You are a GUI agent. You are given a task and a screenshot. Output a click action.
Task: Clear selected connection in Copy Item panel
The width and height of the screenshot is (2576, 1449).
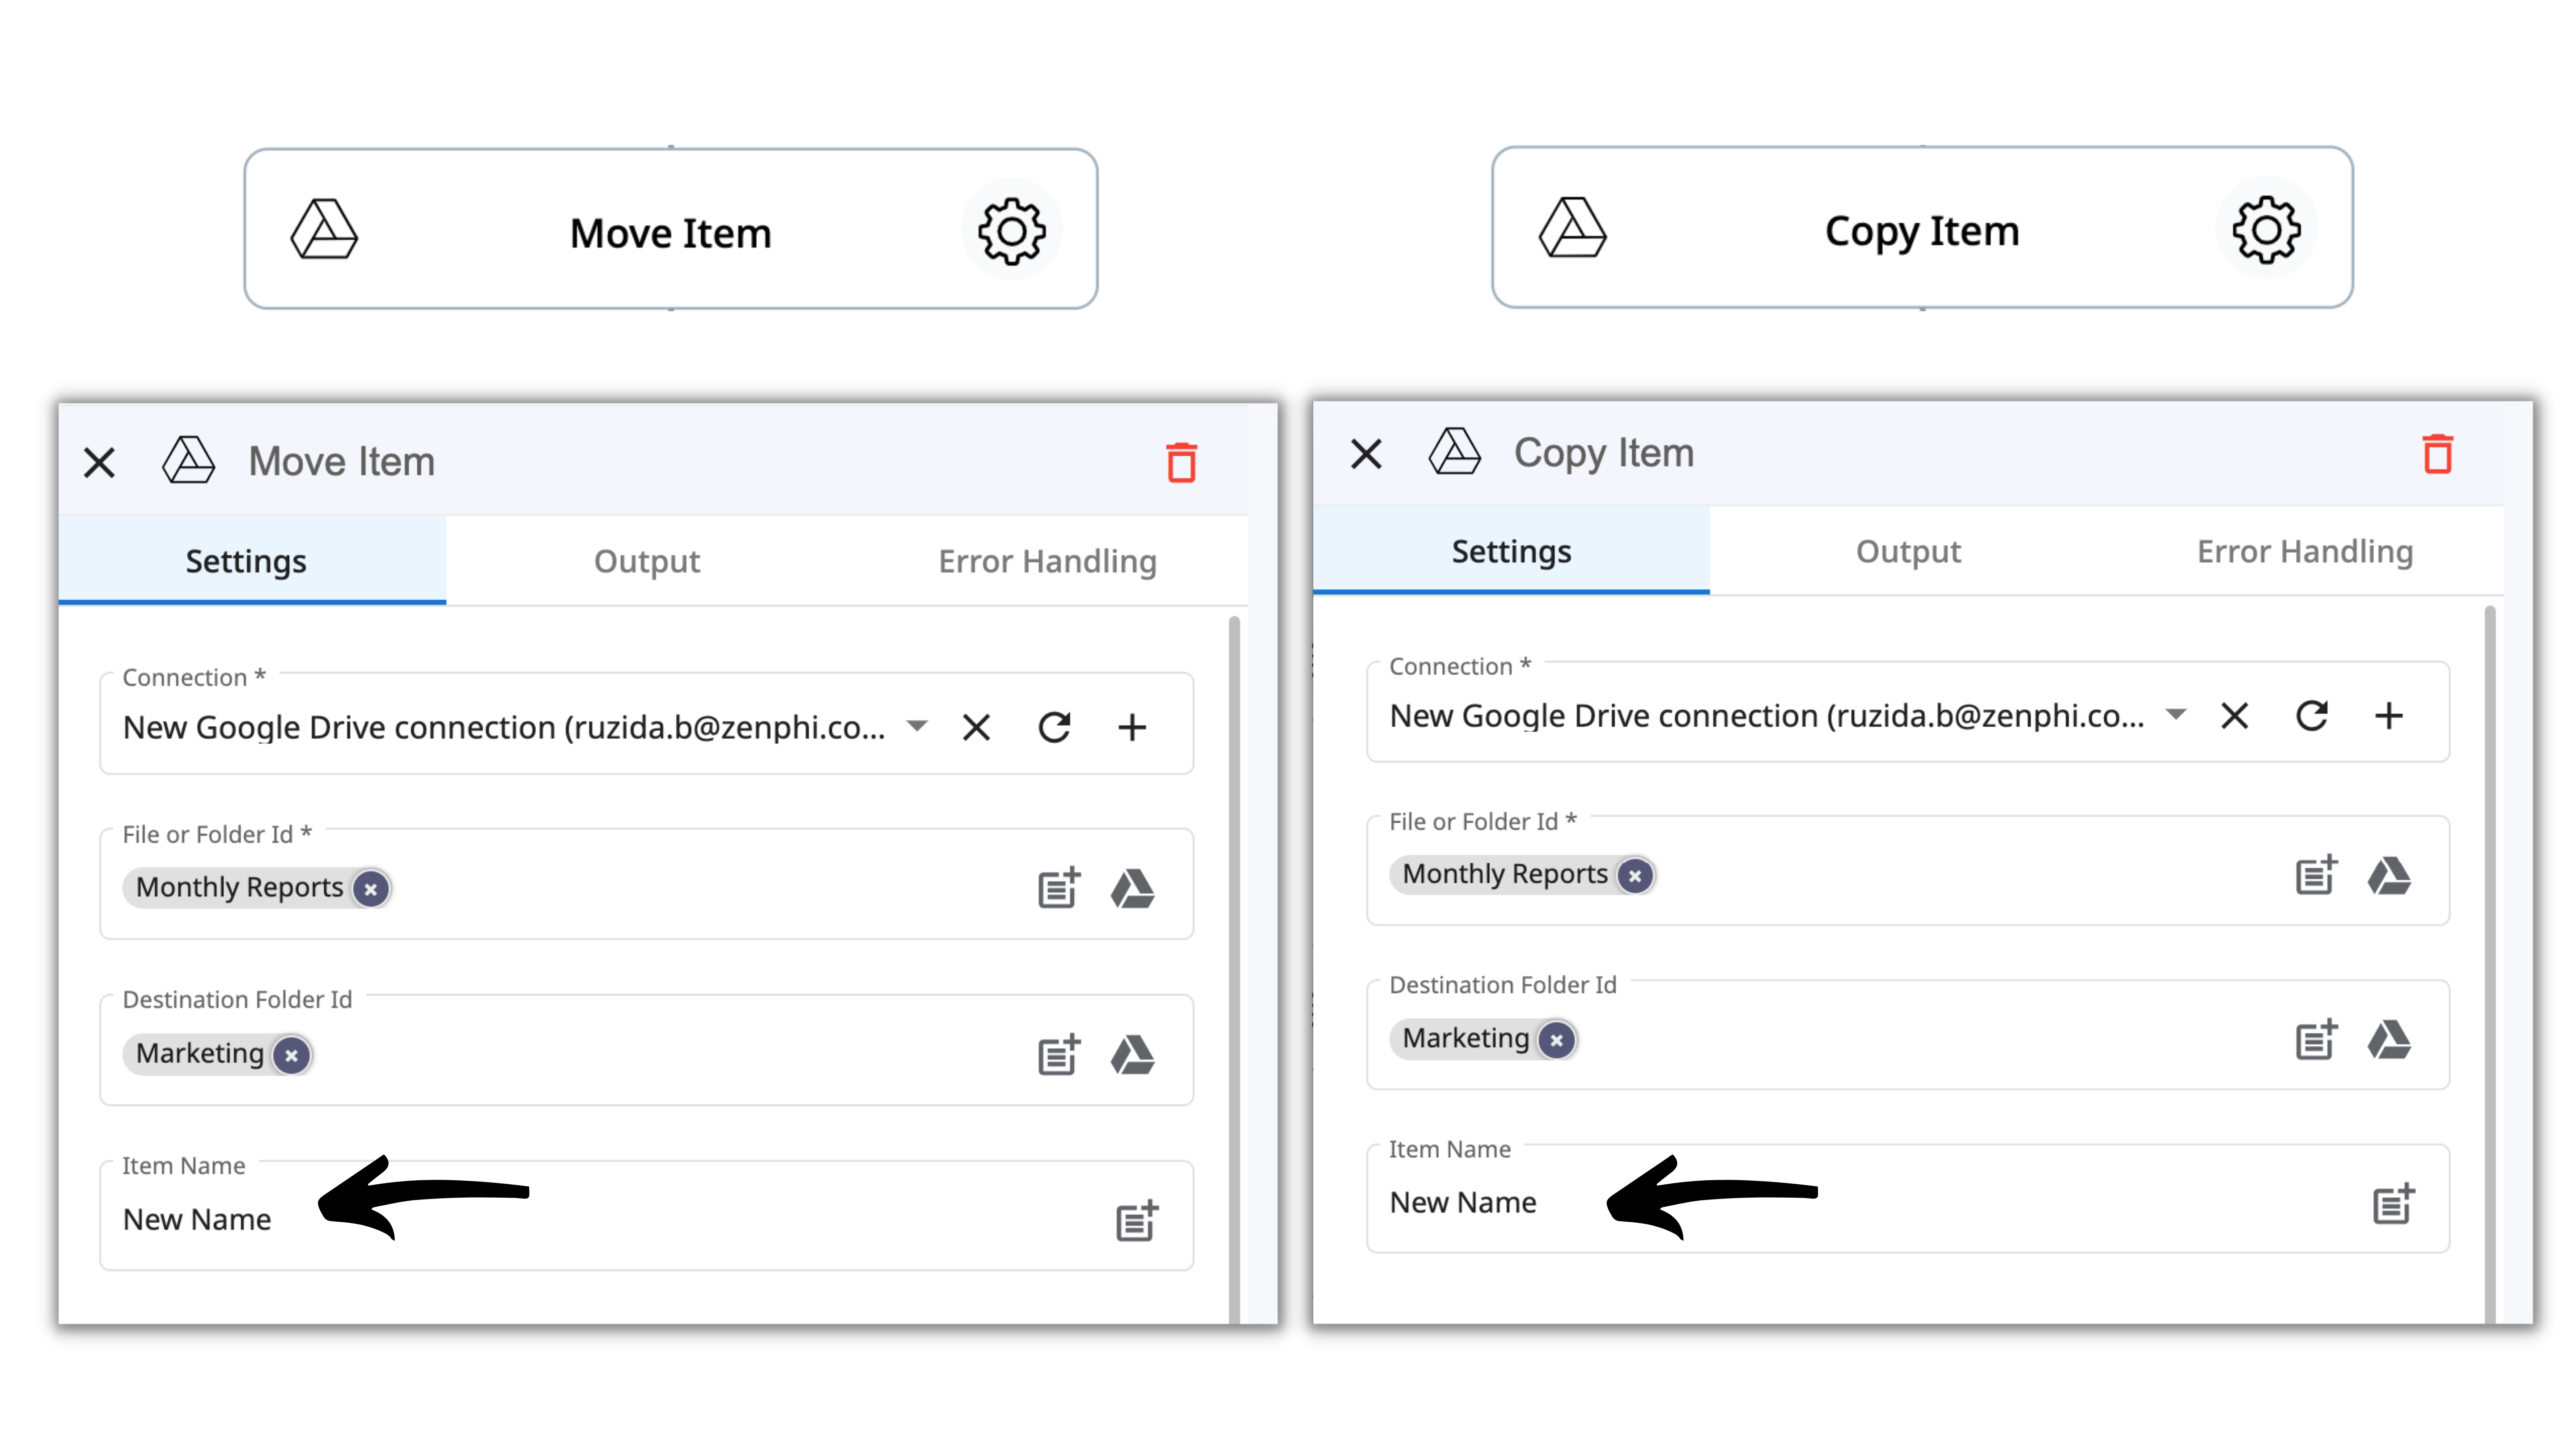[x=2234, y=715]
